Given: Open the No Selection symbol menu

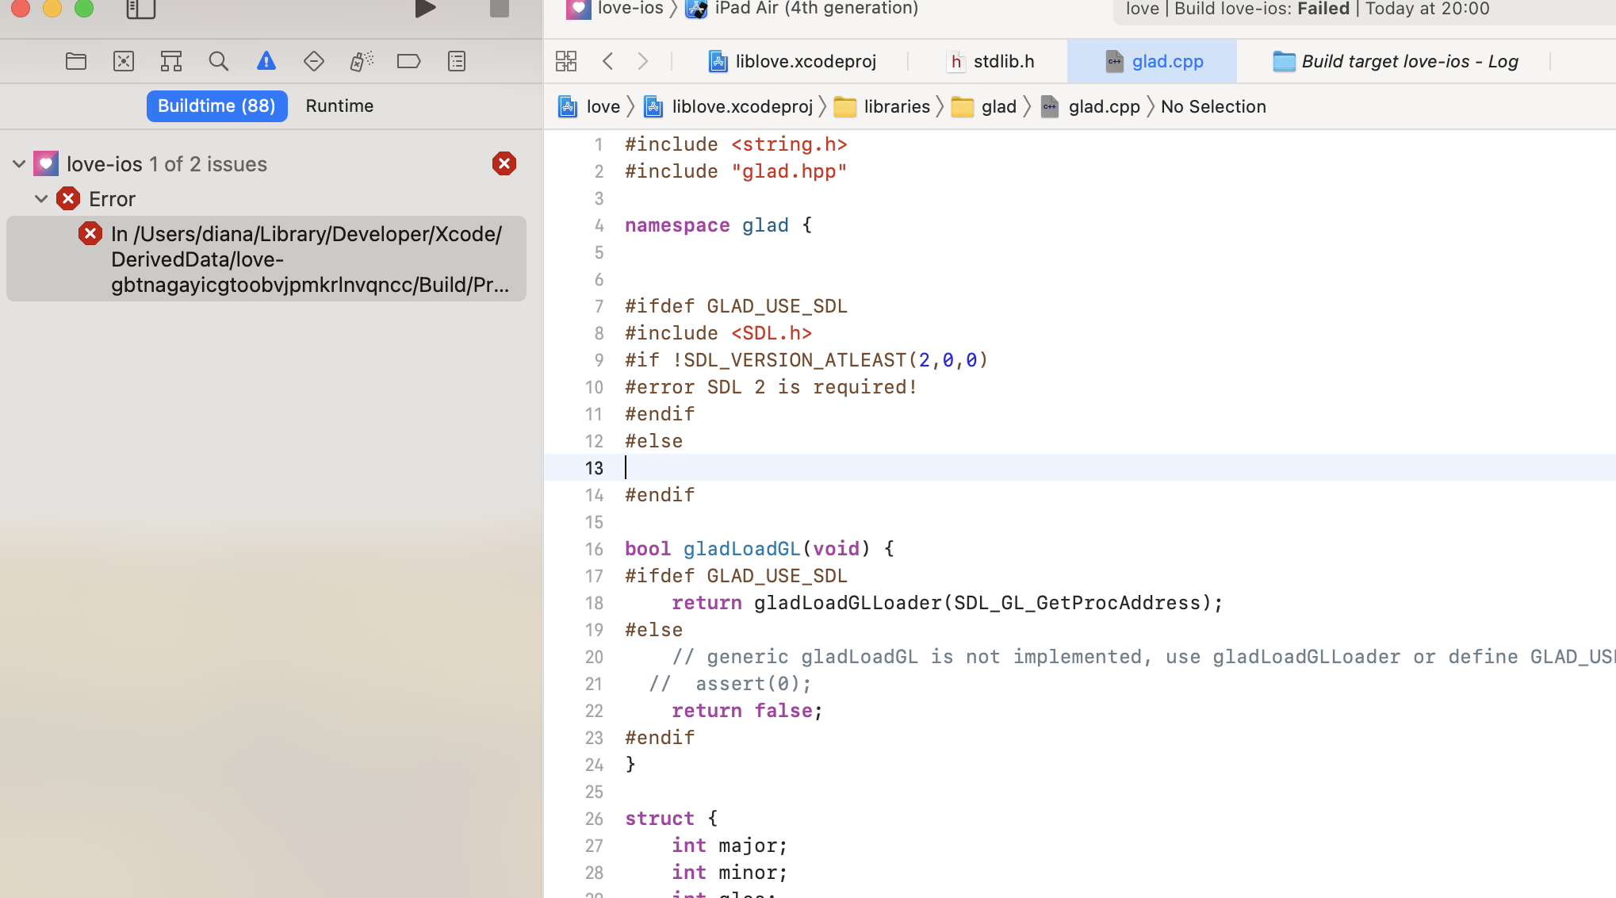Looking at the screenshot, I should pyautogui.click(x=1213, y=106).
